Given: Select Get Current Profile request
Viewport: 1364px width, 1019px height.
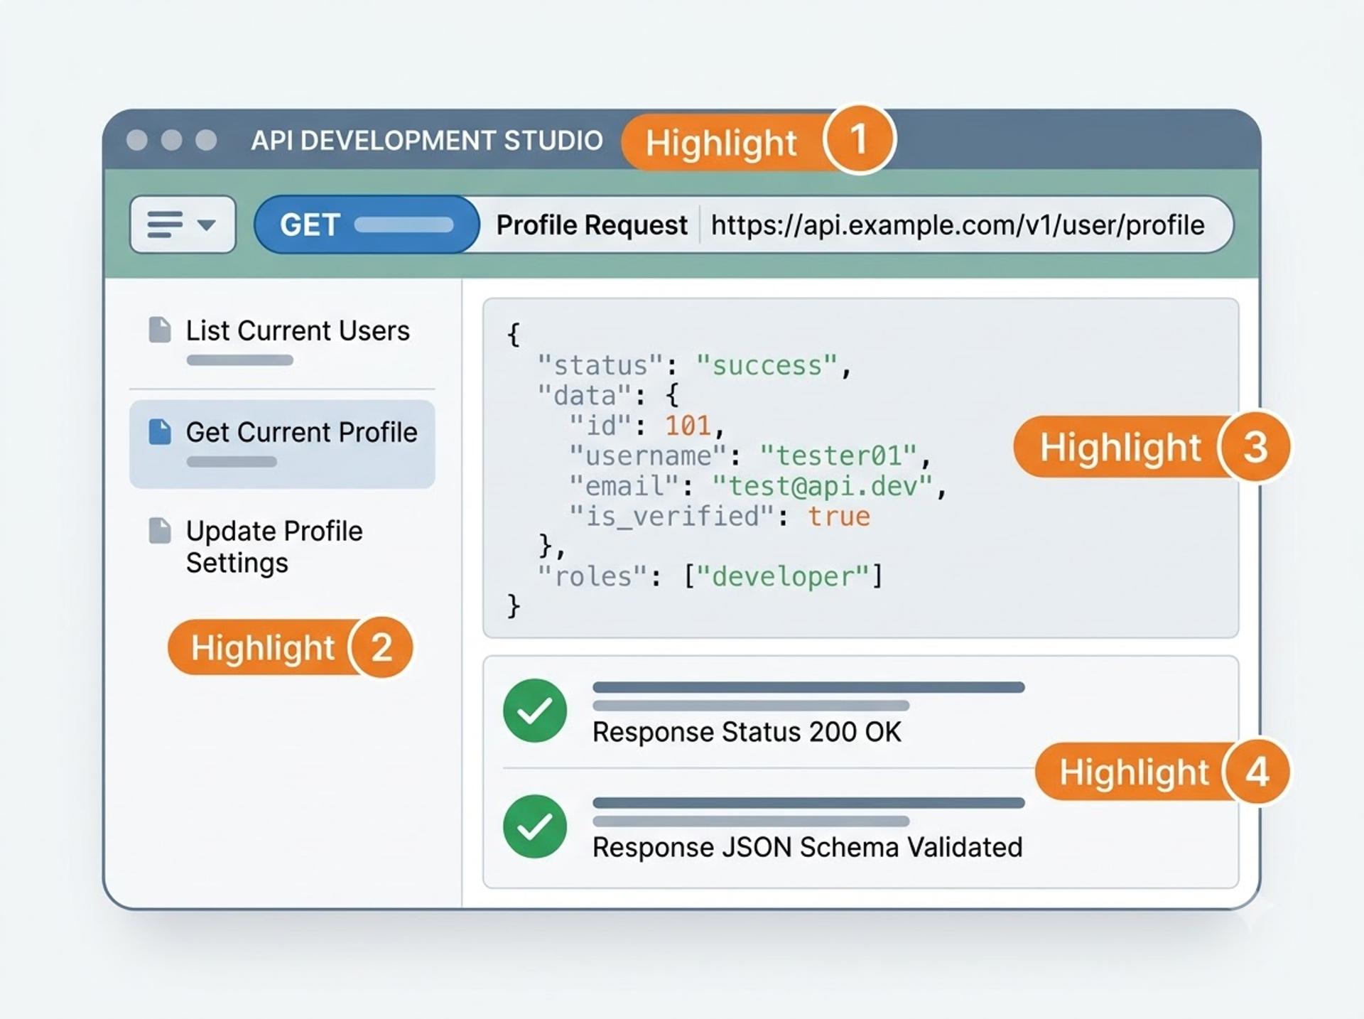Looking at the screenshot, I should 282,443.
